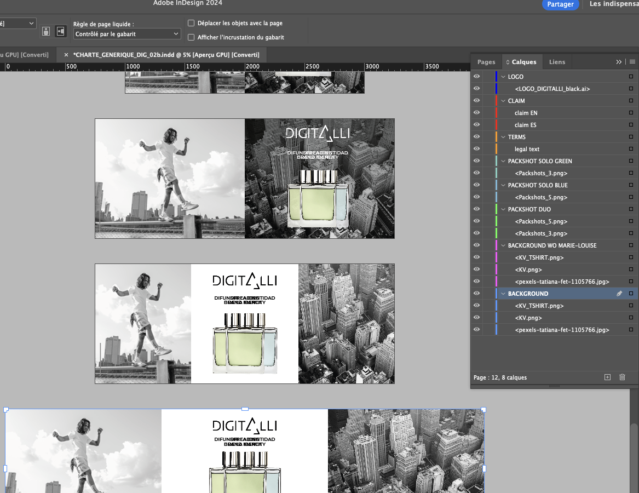The width and height of the screenshot is (639, 493).
Task: Collapse the BACKGROUND layer chevron
Action: tap(503, 294)
